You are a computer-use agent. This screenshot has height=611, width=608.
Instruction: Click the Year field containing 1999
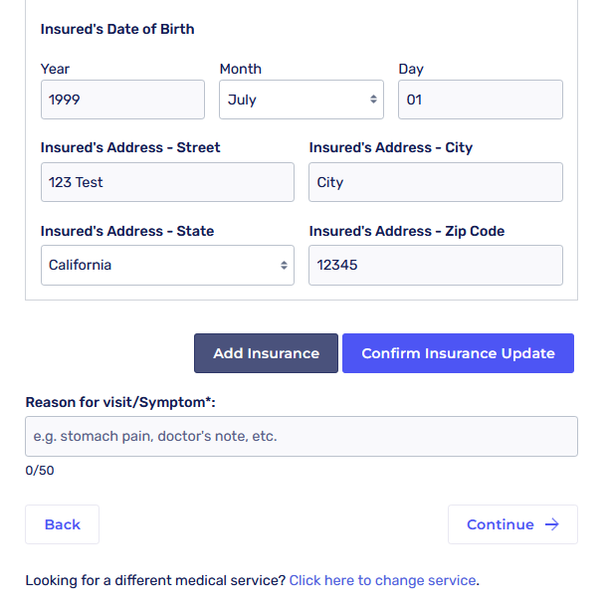[122, 100]
